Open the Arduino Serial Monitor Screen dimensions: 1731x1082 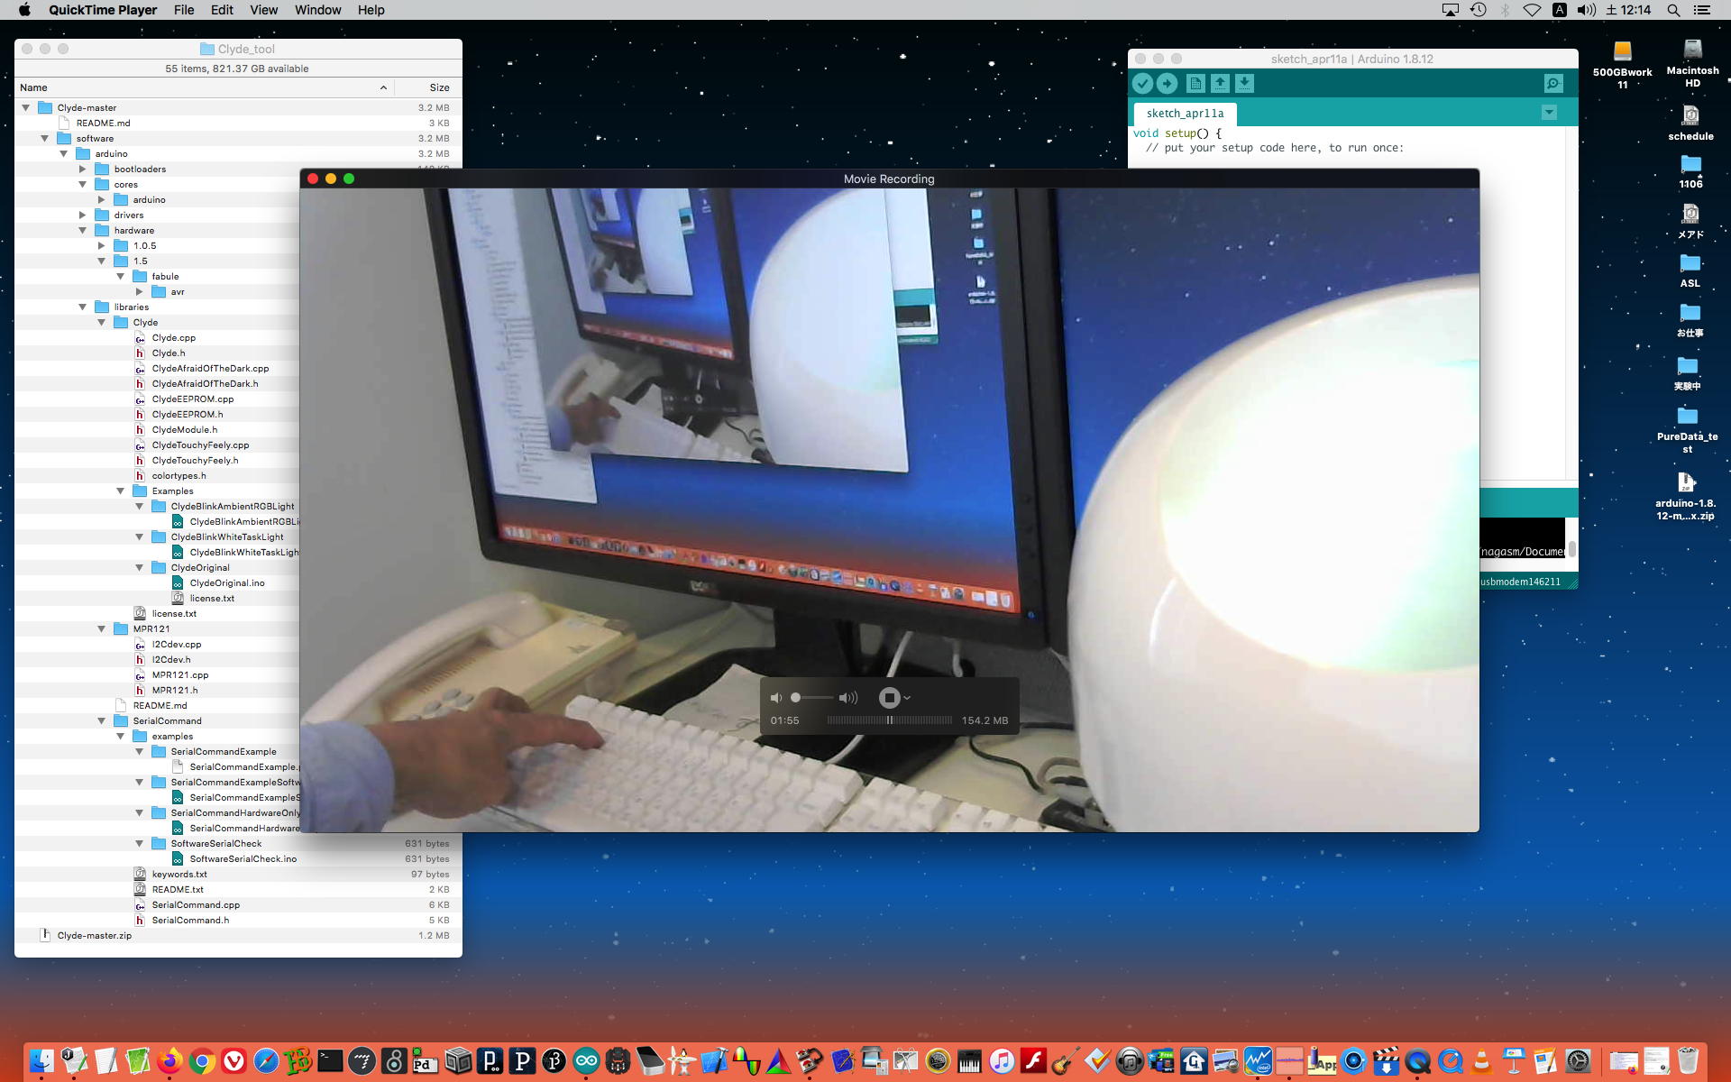1552,84
